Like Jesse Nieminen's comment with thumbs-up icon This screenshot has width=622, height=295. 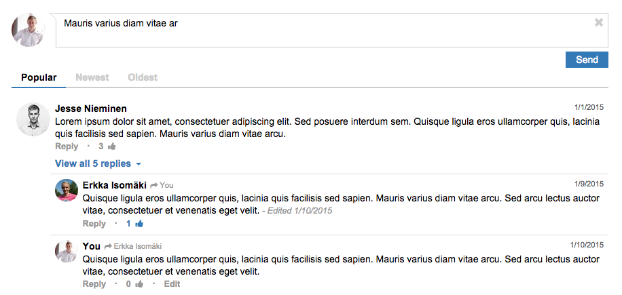112,146
